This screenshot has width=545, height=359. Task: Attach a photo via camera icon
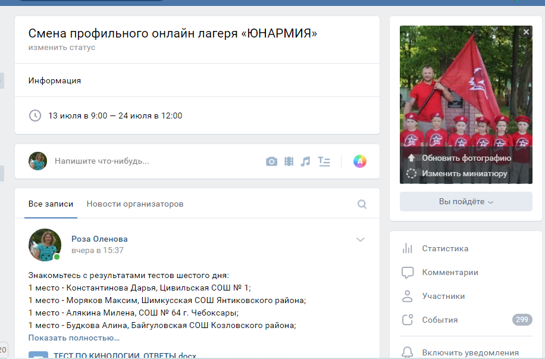(x=271, y=161)
